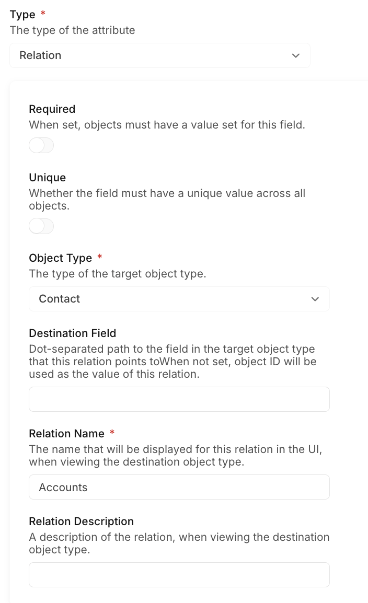Screen dimensions: 368x603
Task: Enable the Required toggle switch
Action: (41, 145)
